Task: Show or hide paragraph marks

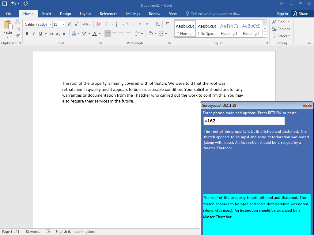Action: pos(167,24)
